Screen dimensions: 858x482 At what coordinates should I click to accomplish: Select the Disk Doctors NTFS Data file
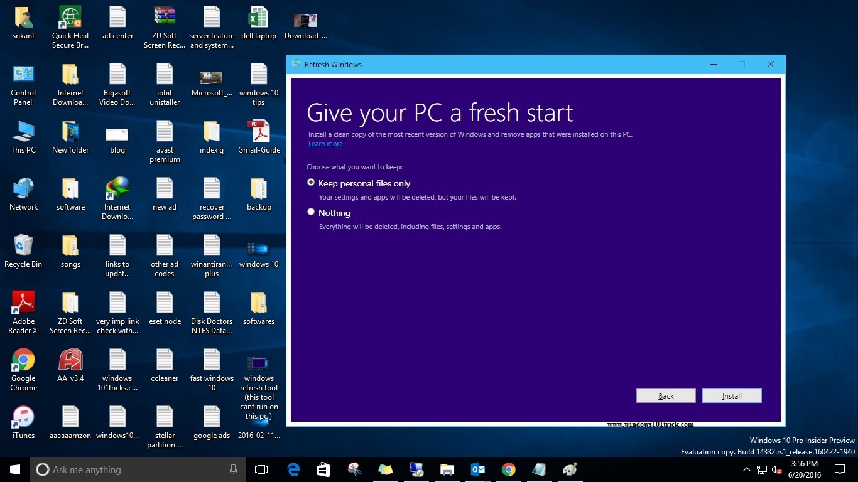pos(212,313)
